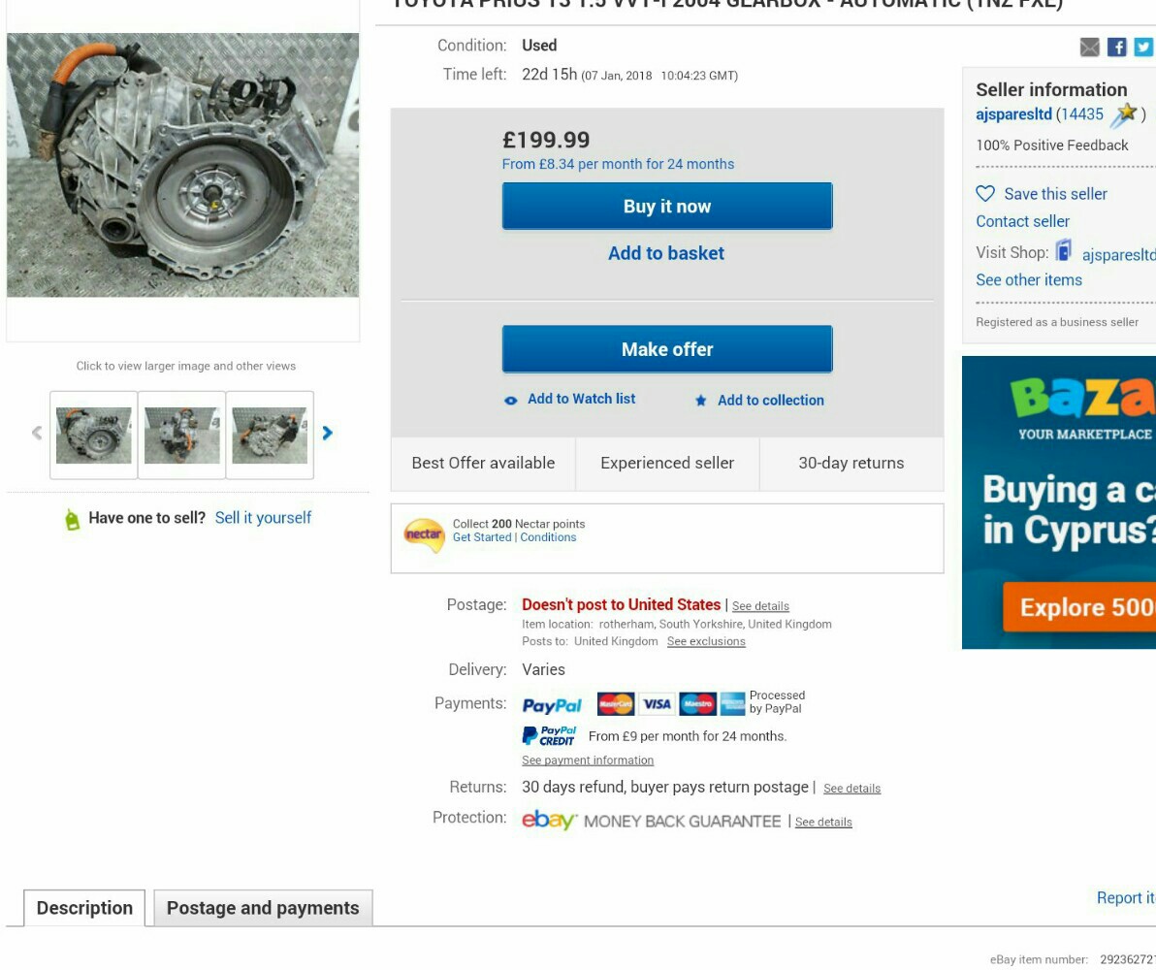Click the heart icon to save this seller
Screen dimensions: 1156x970
pos(985,194)
